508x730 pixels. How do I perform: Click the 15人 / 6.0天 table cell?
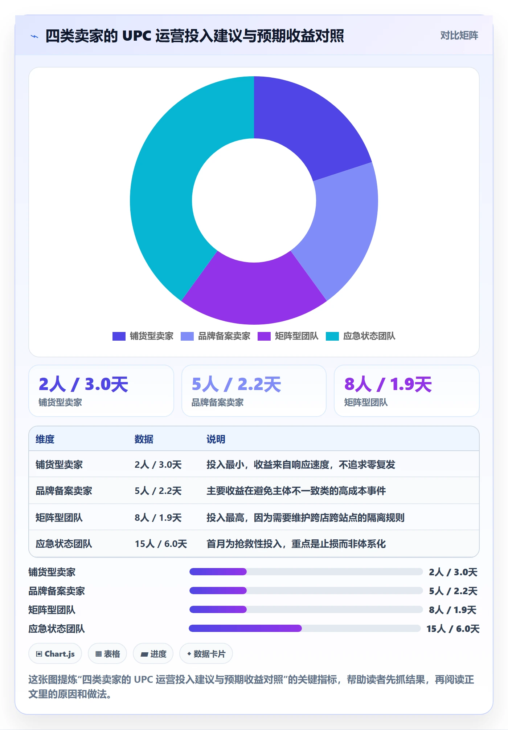(161, 544)
